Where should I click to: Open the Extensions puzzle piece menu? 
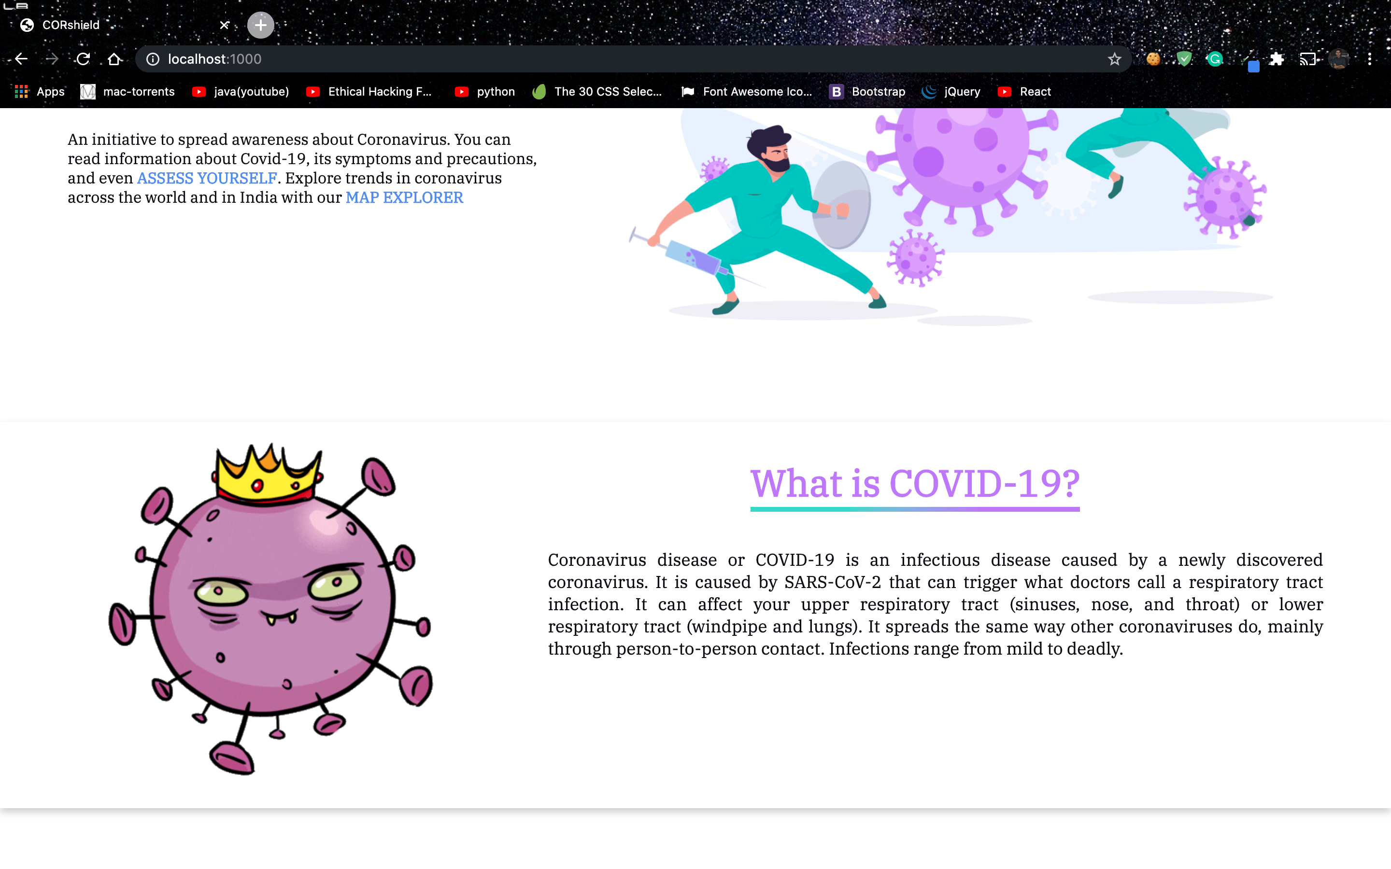[x=1277, y=59]
